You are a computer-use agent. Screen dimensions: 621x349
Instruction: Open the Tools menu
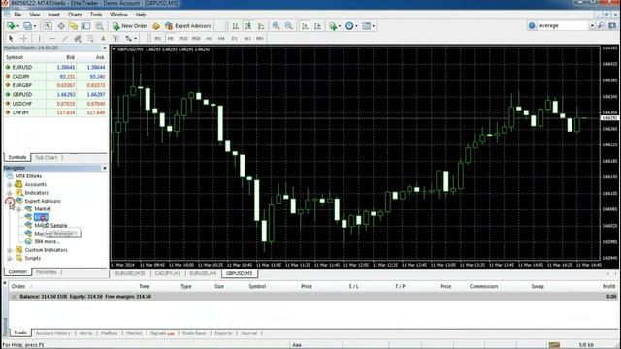coord(96,15)
